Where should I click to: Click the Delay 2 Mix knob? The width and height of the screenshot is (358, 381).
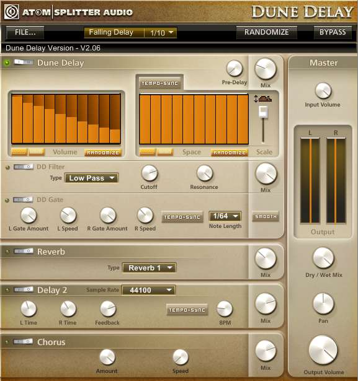click(x=266, y=304)
